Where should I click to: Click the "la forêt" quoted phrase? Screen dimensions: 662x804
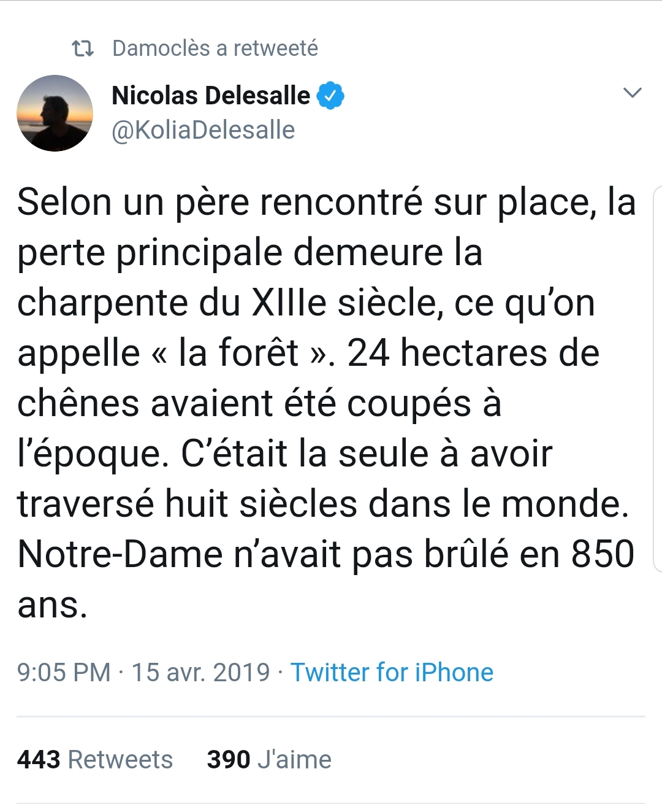238,354
